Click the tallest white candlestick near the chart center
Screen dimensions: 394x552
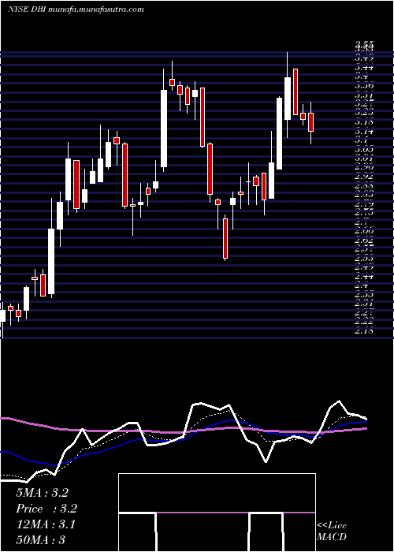[164, 128]
